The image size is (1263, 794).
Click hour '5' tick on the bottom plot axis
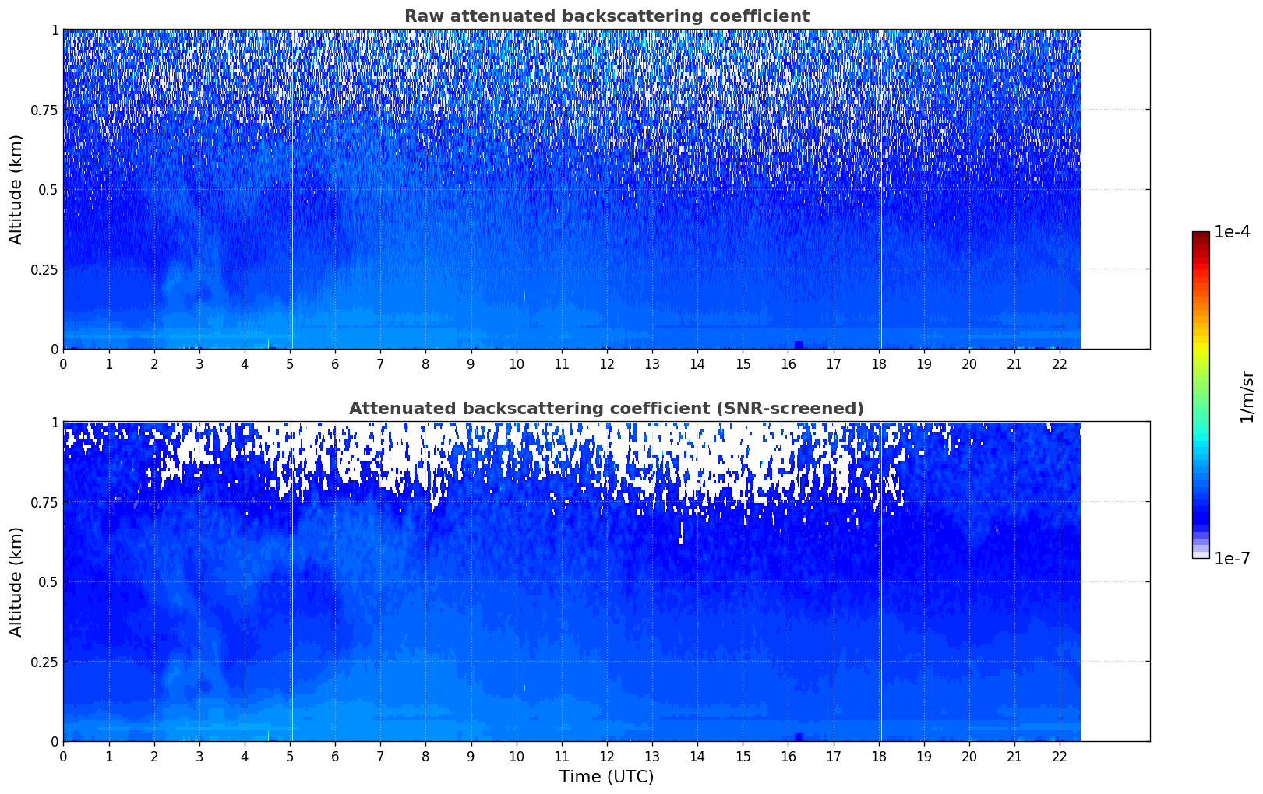click(x=290, y=756)
